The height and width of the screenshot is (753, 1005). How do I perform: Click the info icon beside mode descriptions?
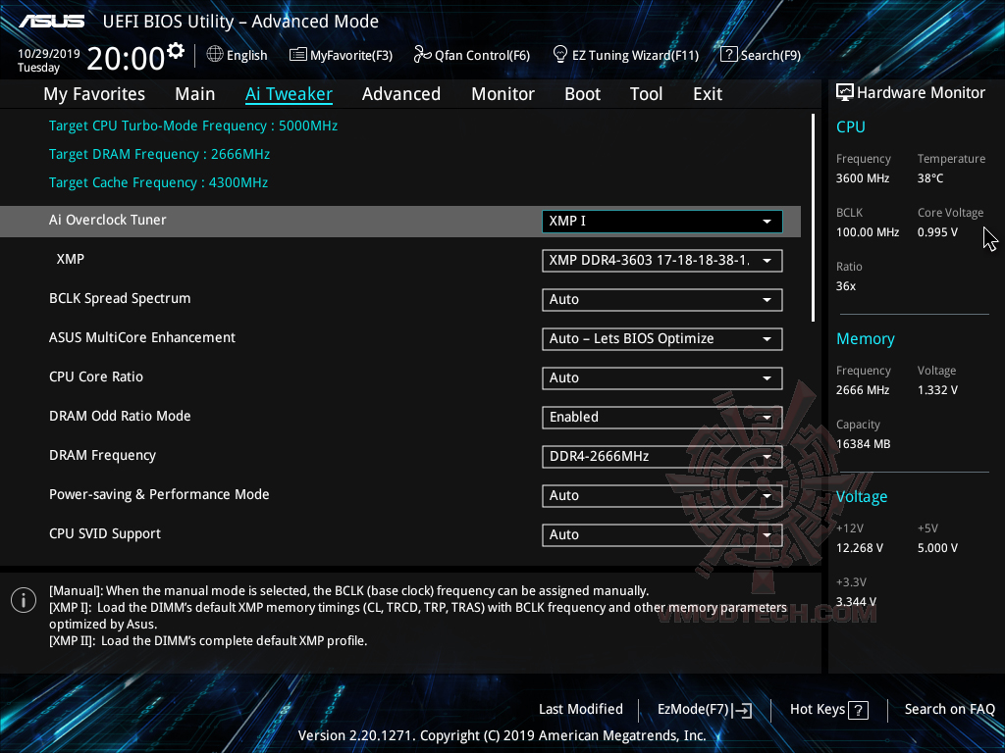click(x=23, y=599)
